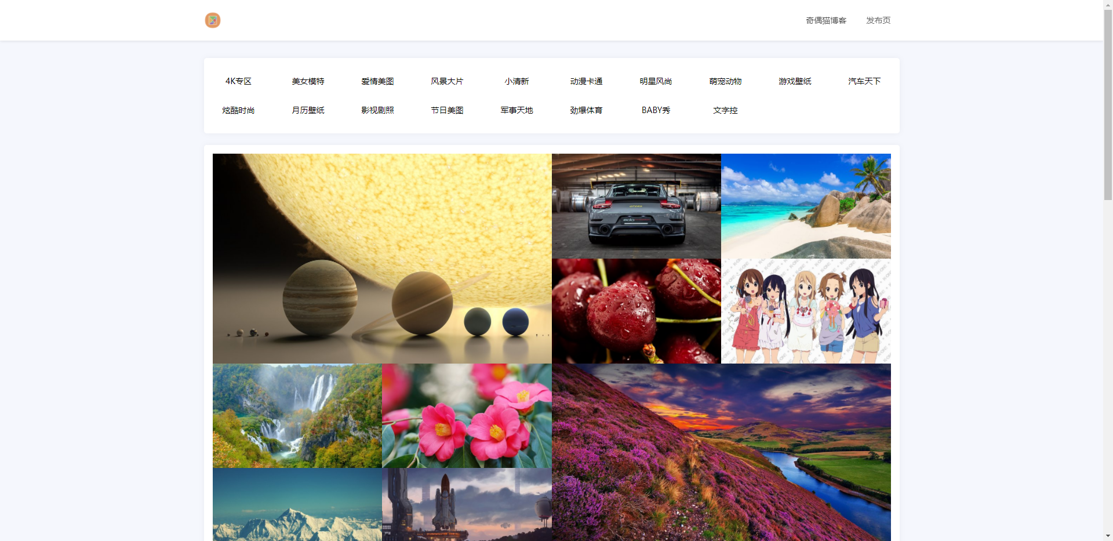Select the 美女模特 category
This screenshot has width=1113, height=541.
pyautogui.click(x=308, y=81)
